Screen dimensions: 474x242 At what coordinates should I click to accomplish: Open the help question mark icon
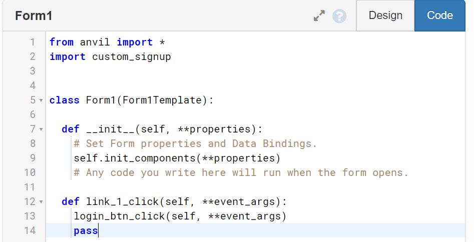pyautogui.click(x=339, y=15)
